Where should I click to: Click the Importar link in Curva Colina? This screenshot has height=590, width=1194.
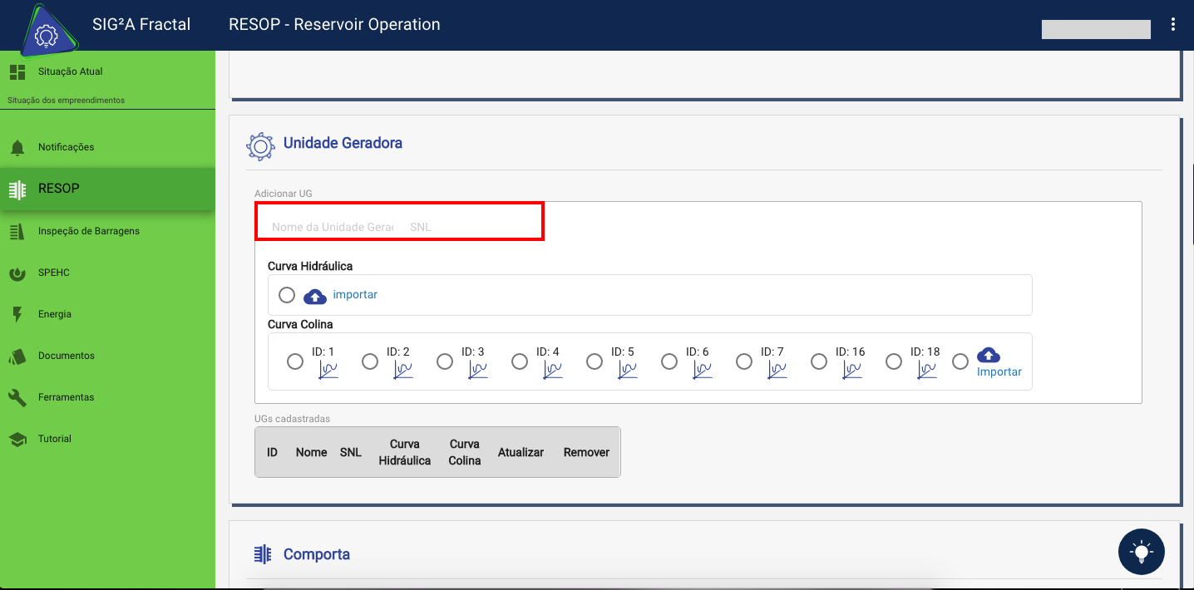pyautogui.click(x=999, y=372)
